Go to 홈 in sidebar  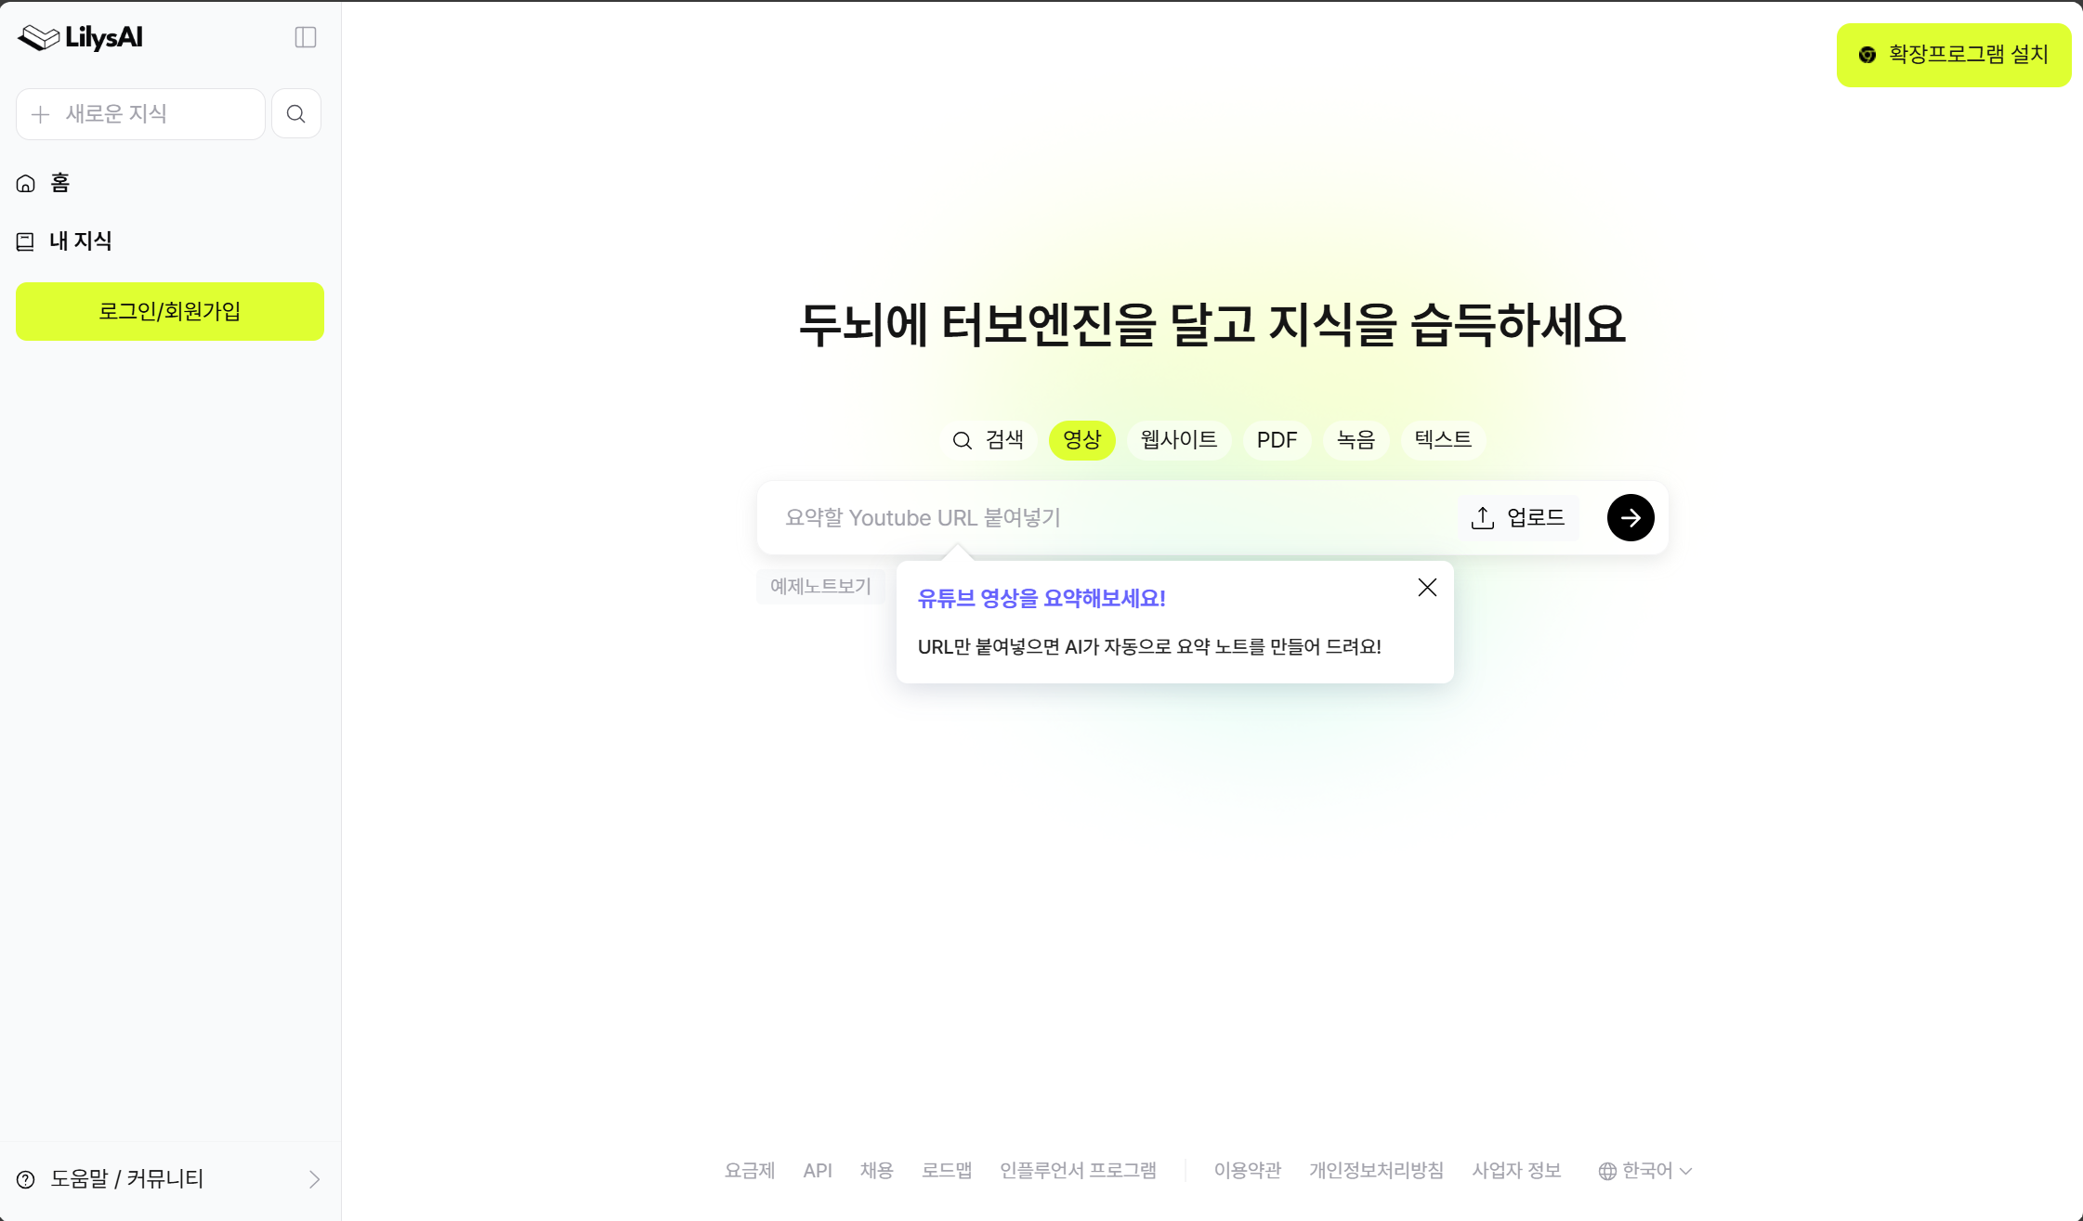[x=59, y=183]
